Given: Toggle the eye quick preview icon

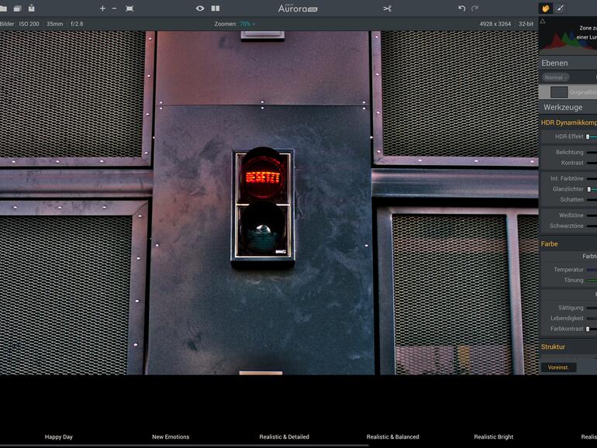Looking at the screenshot, I should click(200, 9).
